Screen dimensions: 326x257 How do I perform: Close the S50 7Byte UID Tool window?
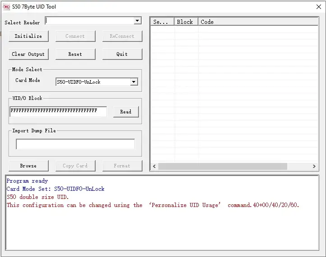(x=318, y=7)
